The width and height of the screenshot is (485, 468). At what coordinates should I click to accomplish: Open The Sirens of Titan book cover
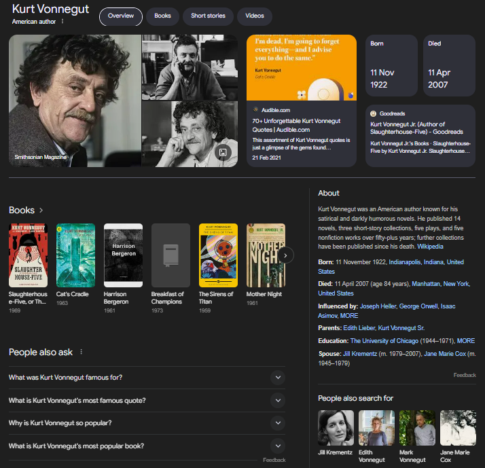[218, 255]
